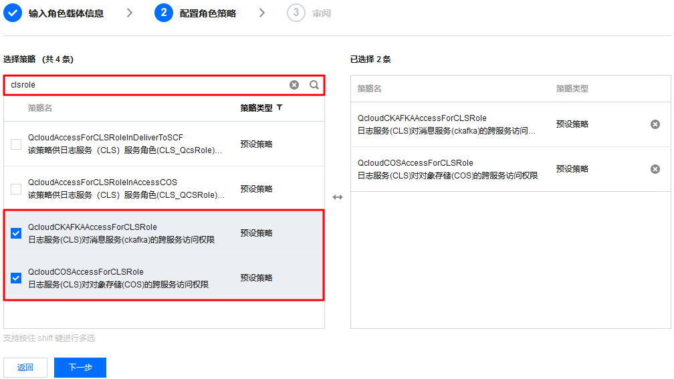The width and height of the screenshot is (674, 379).
Task: Select QcloudAccessForCLSRoleInDeliverToSCF policy name
Action: click(106, 138)
